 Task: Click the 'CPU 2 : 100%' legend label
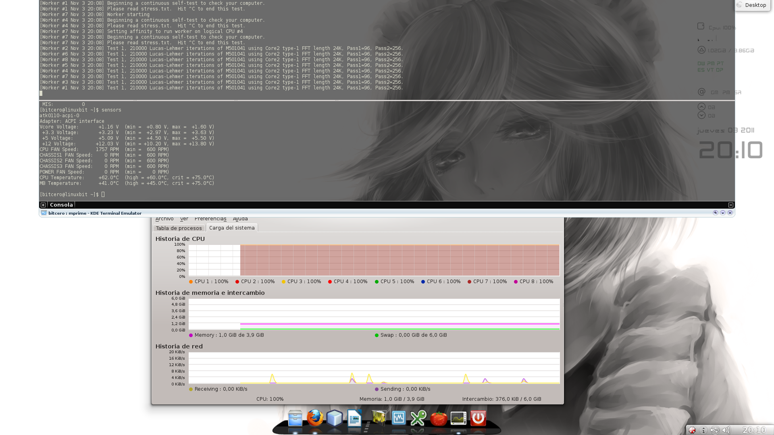[258, 282]
